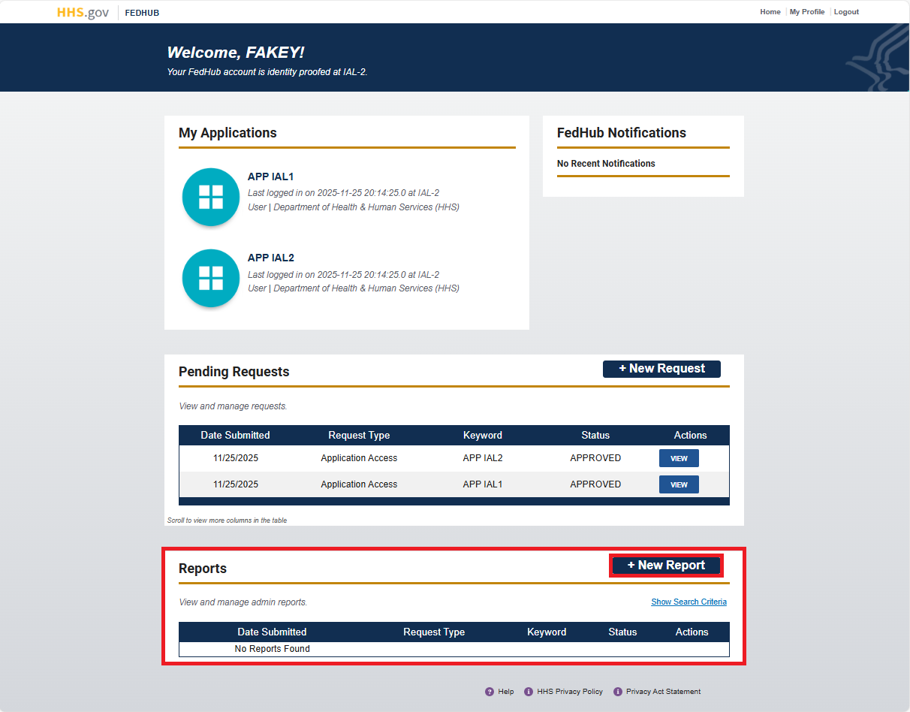Click the HHS.gov logo
Viewport: 910px width, 712px height.
click(x=83, y=13)
